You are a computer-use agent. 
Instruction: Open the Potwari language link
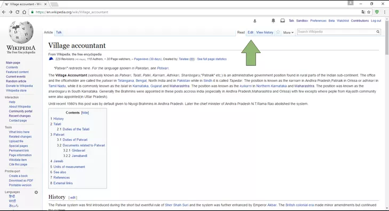coord(163,68)
